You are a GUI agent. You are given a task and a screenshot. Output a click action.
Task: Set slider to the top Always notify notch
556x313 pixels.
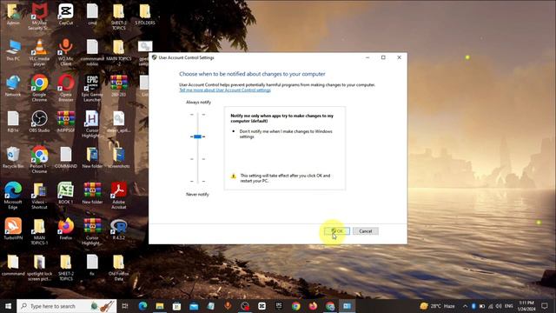(197, 114)
